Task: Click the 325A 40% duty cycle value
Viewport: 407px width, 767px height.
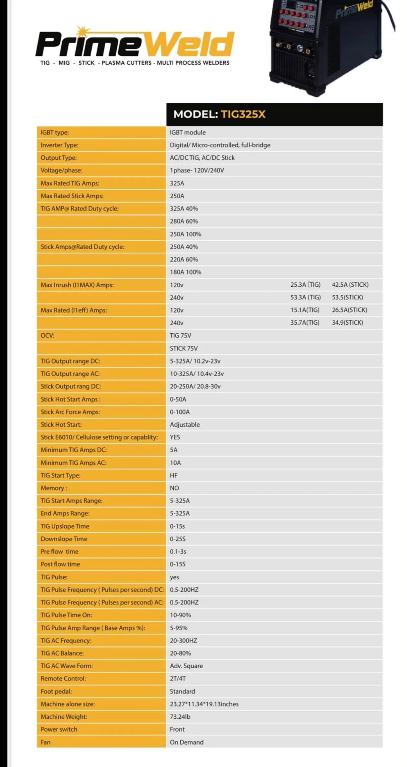Action: (184, 208)
